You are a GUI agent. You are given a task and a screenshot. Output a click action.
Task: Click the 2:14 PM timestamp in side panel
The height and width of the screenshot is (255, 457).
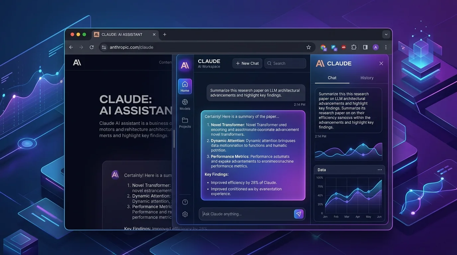pyautogui.click(x=320, y=136)
